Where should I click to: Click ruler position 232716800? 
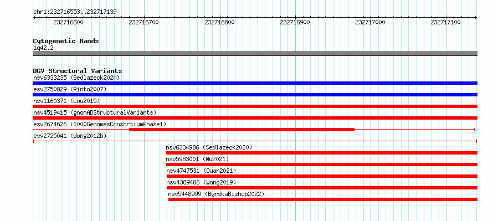[x=219, y=22]
